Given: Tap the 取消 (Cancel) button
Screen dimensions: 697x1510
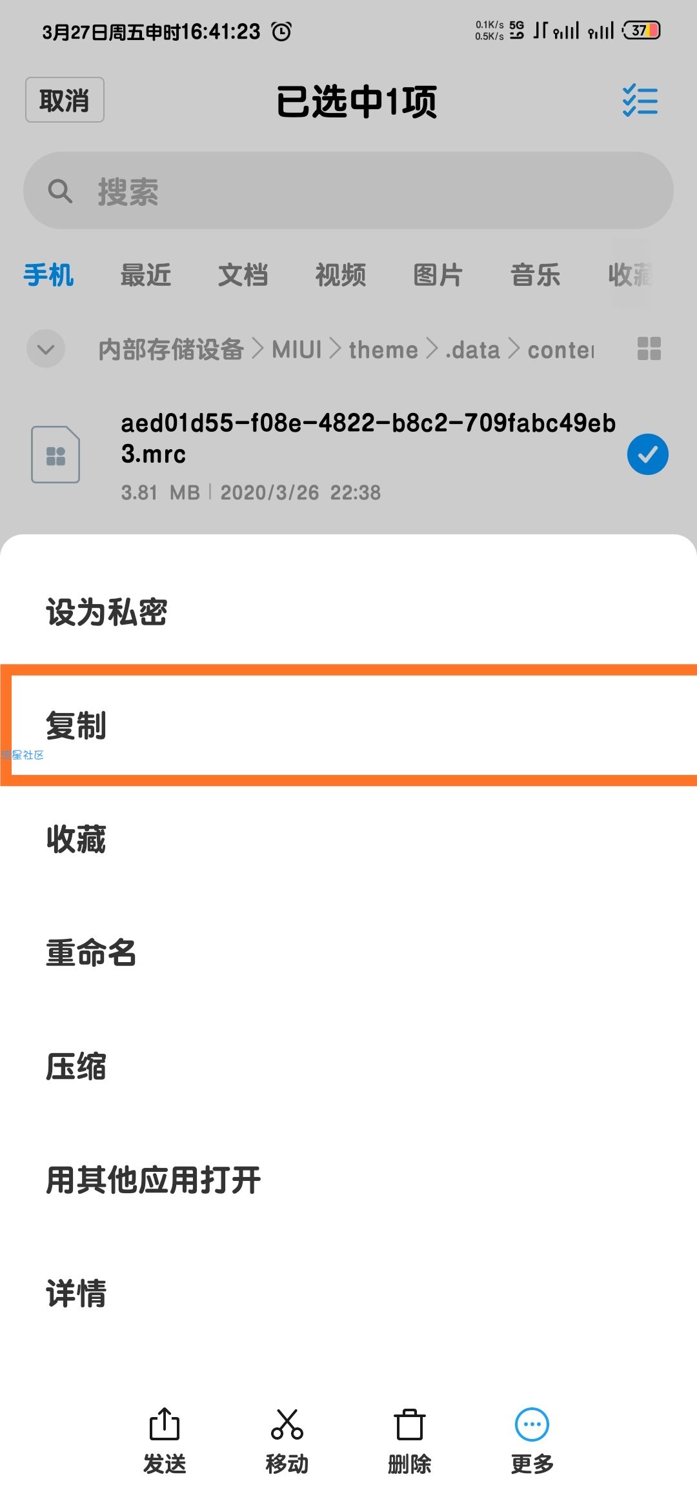Looking at the screenshot, I should tap(65, 100).
